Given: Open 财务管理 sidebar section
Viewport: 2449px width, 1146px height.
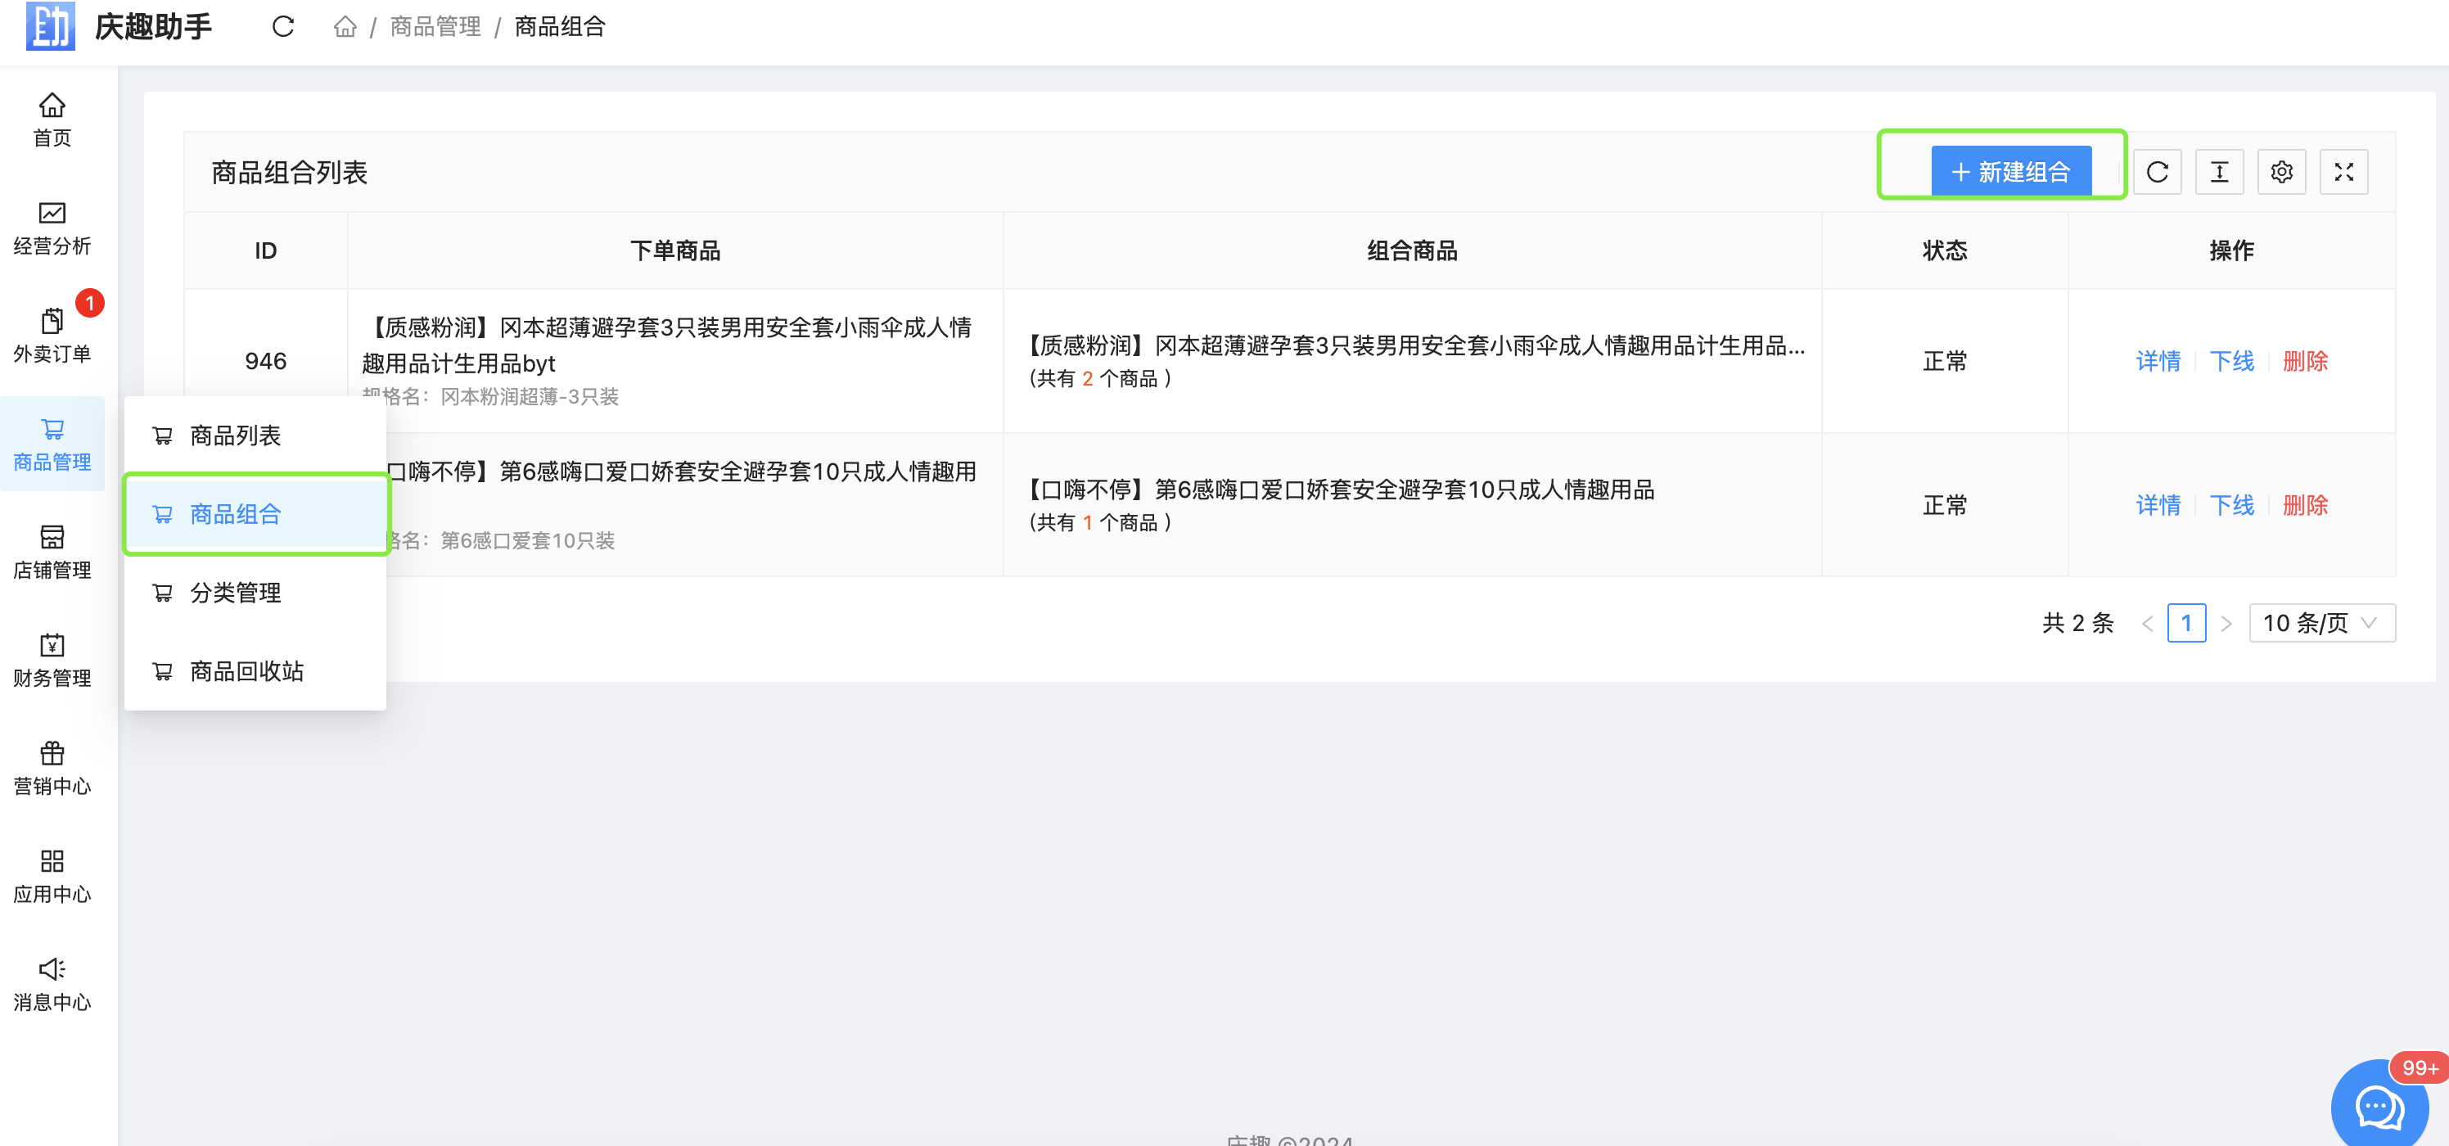Looking at the screenshot, I should point(52,660).
